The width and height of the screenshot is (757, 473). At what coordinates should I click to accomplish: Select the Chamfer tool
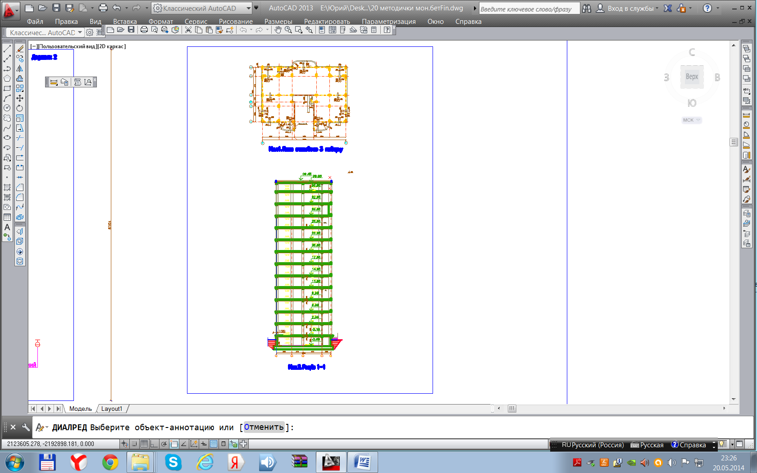(20, 187)
